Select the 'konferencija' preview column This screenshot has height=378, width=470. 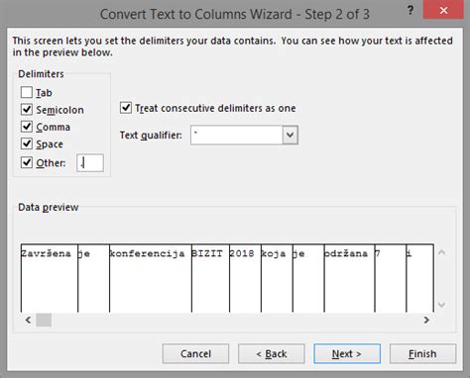point(151,278)
